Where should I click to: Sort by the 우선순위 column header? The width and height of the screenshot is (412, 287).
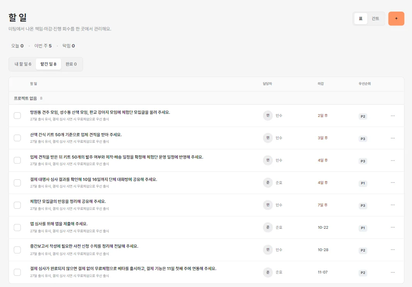(364, 84)
